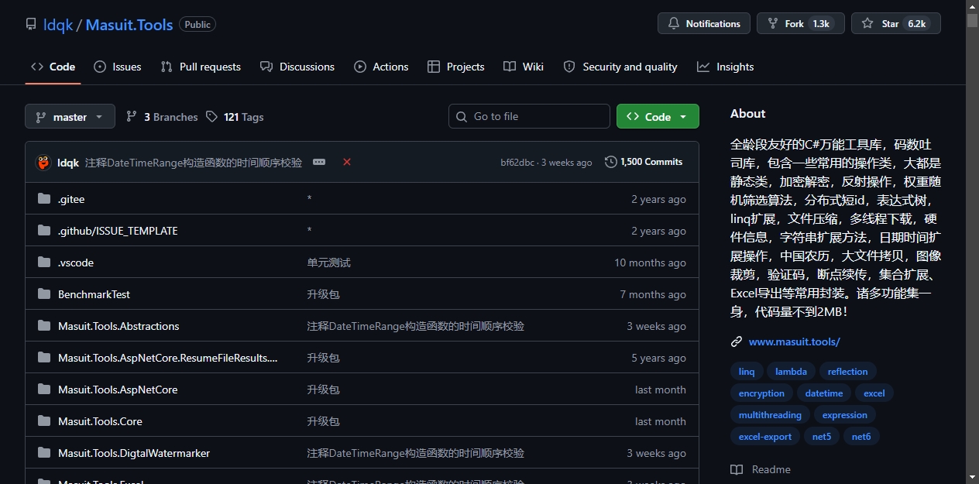979x484 pixels.
Task: Open Security and quality tab
Action: [620, 67]
